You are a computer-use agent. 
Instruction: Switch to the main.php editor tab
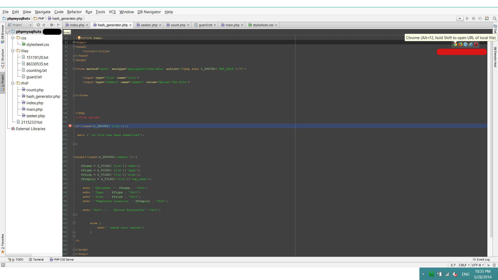click(x=232, y=25)
